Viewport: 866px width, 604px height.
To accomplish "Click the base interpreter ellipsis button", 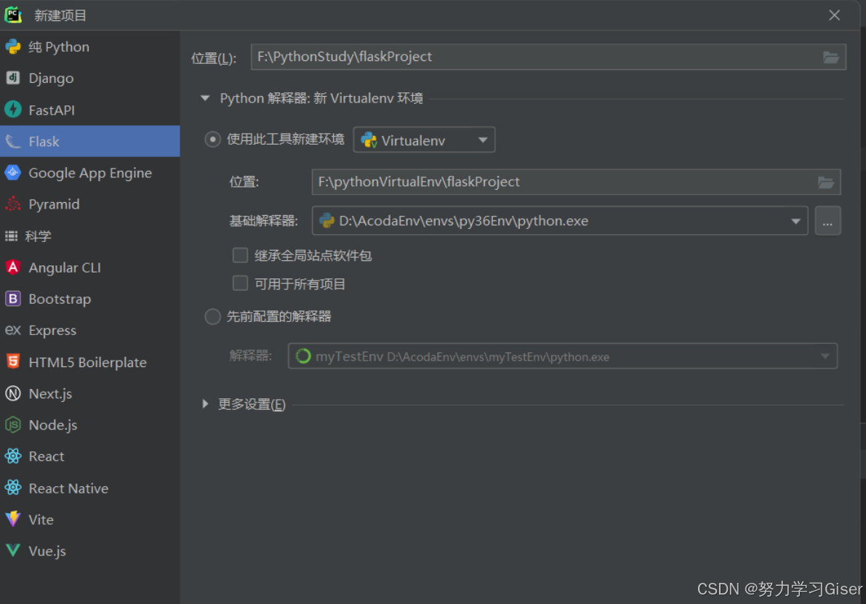I will tap(827, 221).
